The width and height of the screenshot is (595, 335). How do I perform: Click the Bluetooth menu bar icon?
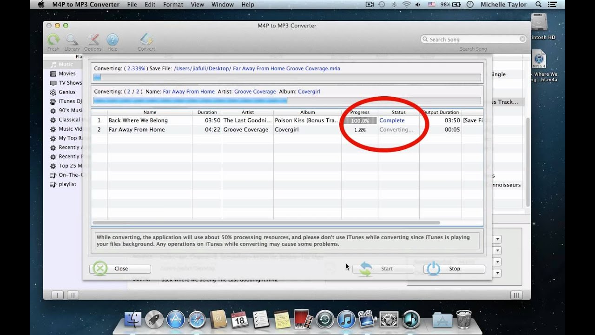click(x=394, y=5)
